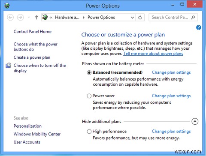Click the address bar battery icon

(45, 17)
